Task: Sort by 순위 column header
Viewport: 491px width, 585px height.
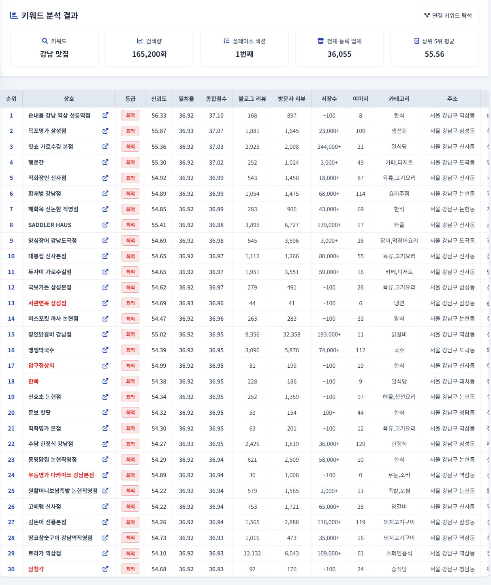Action: click(11, 99)
